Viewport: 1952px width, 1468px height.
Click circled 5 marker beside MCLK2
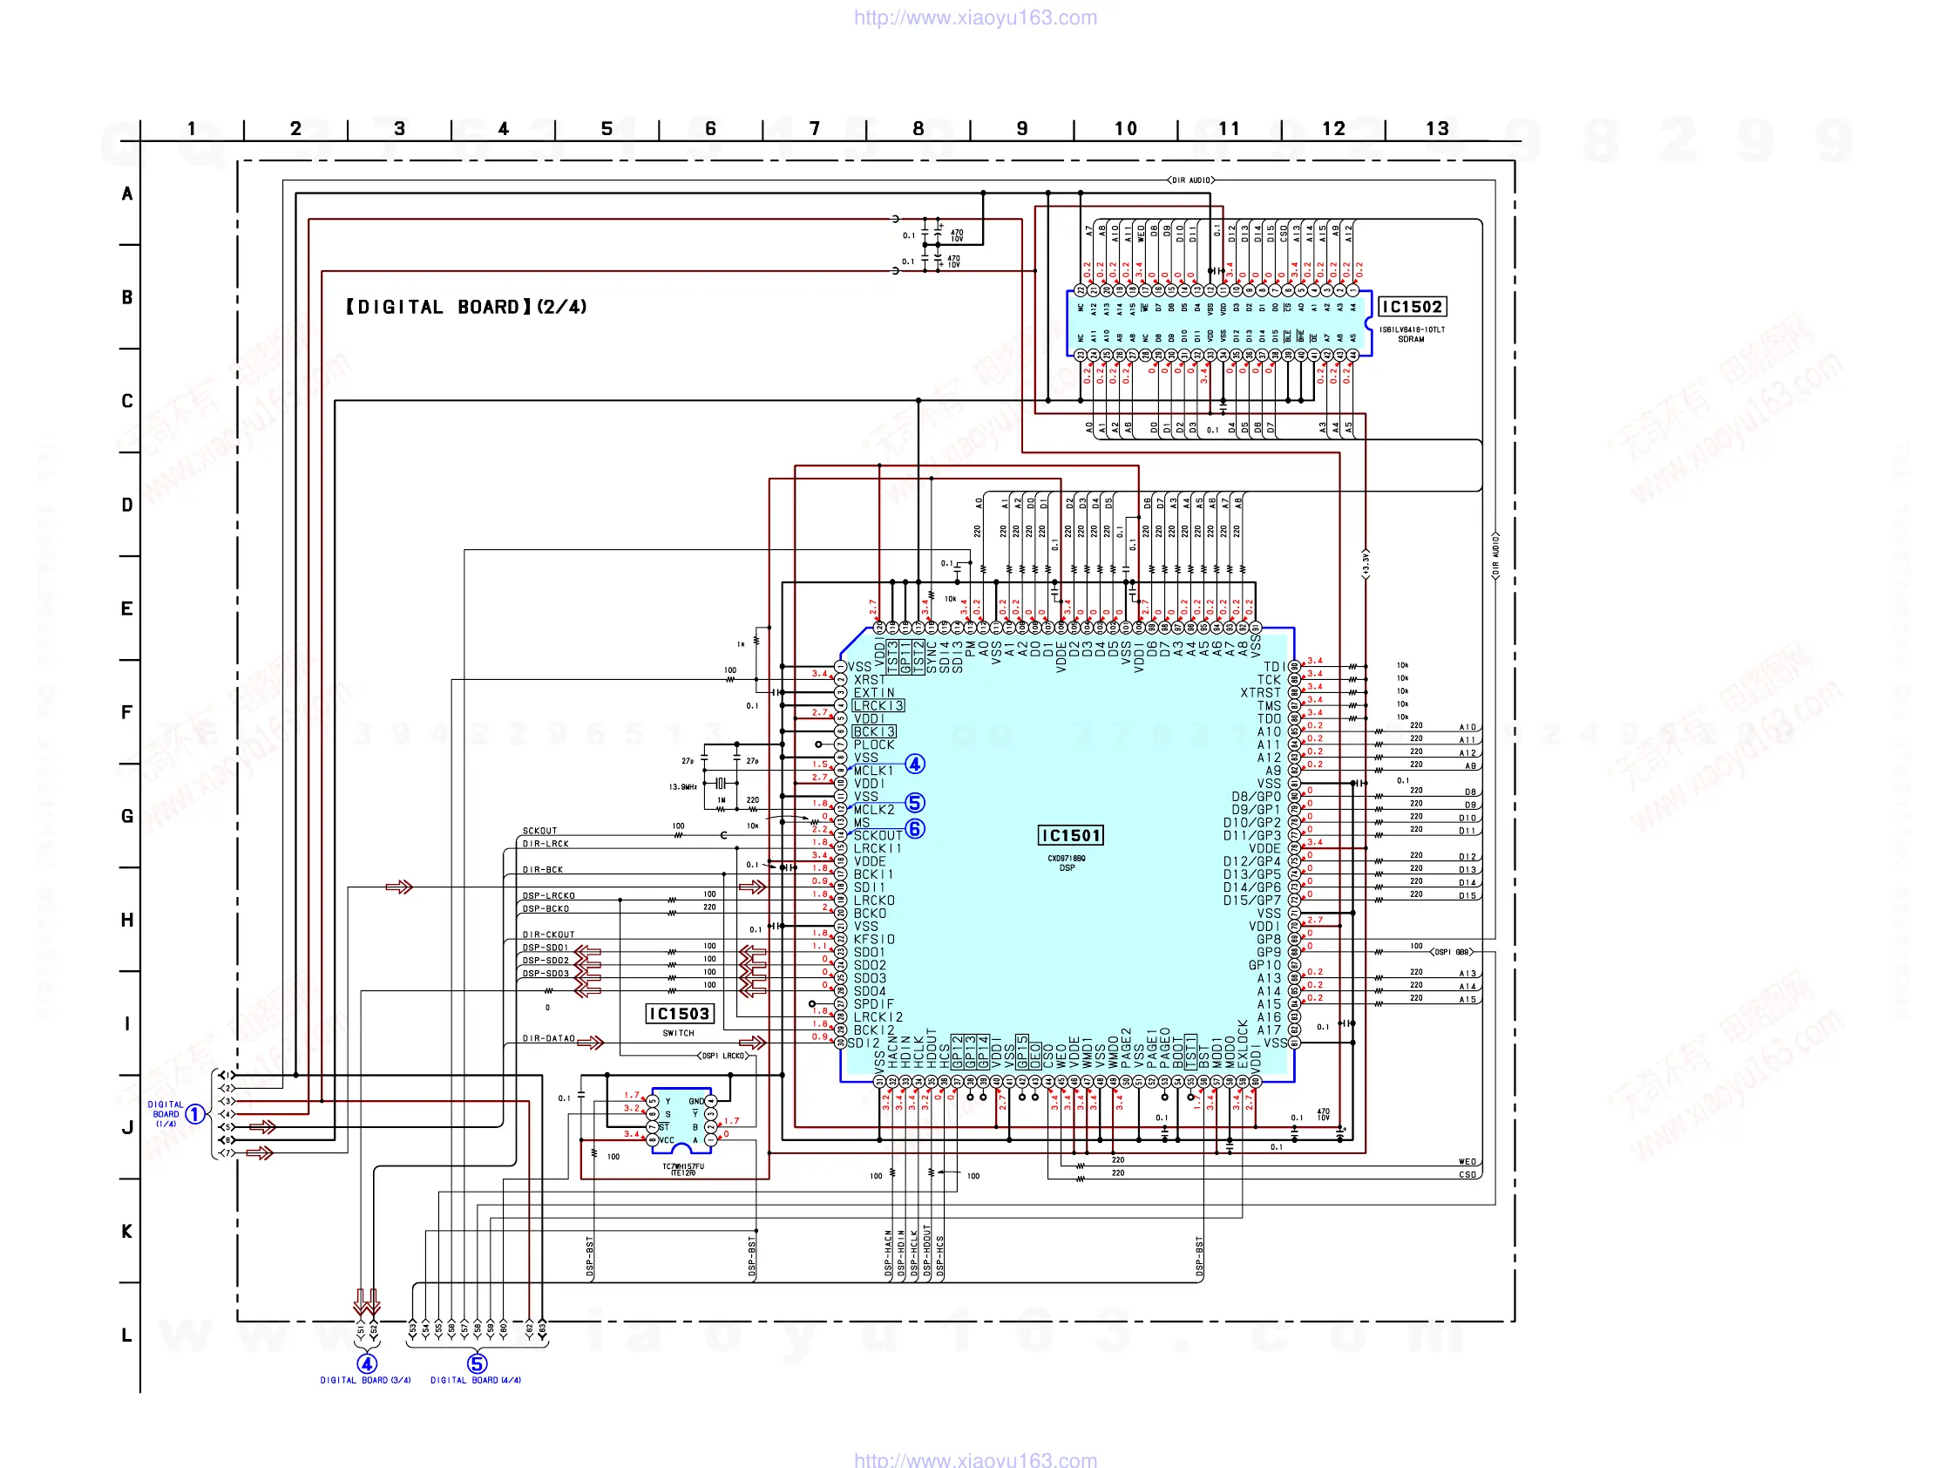[x=914, y=802]
